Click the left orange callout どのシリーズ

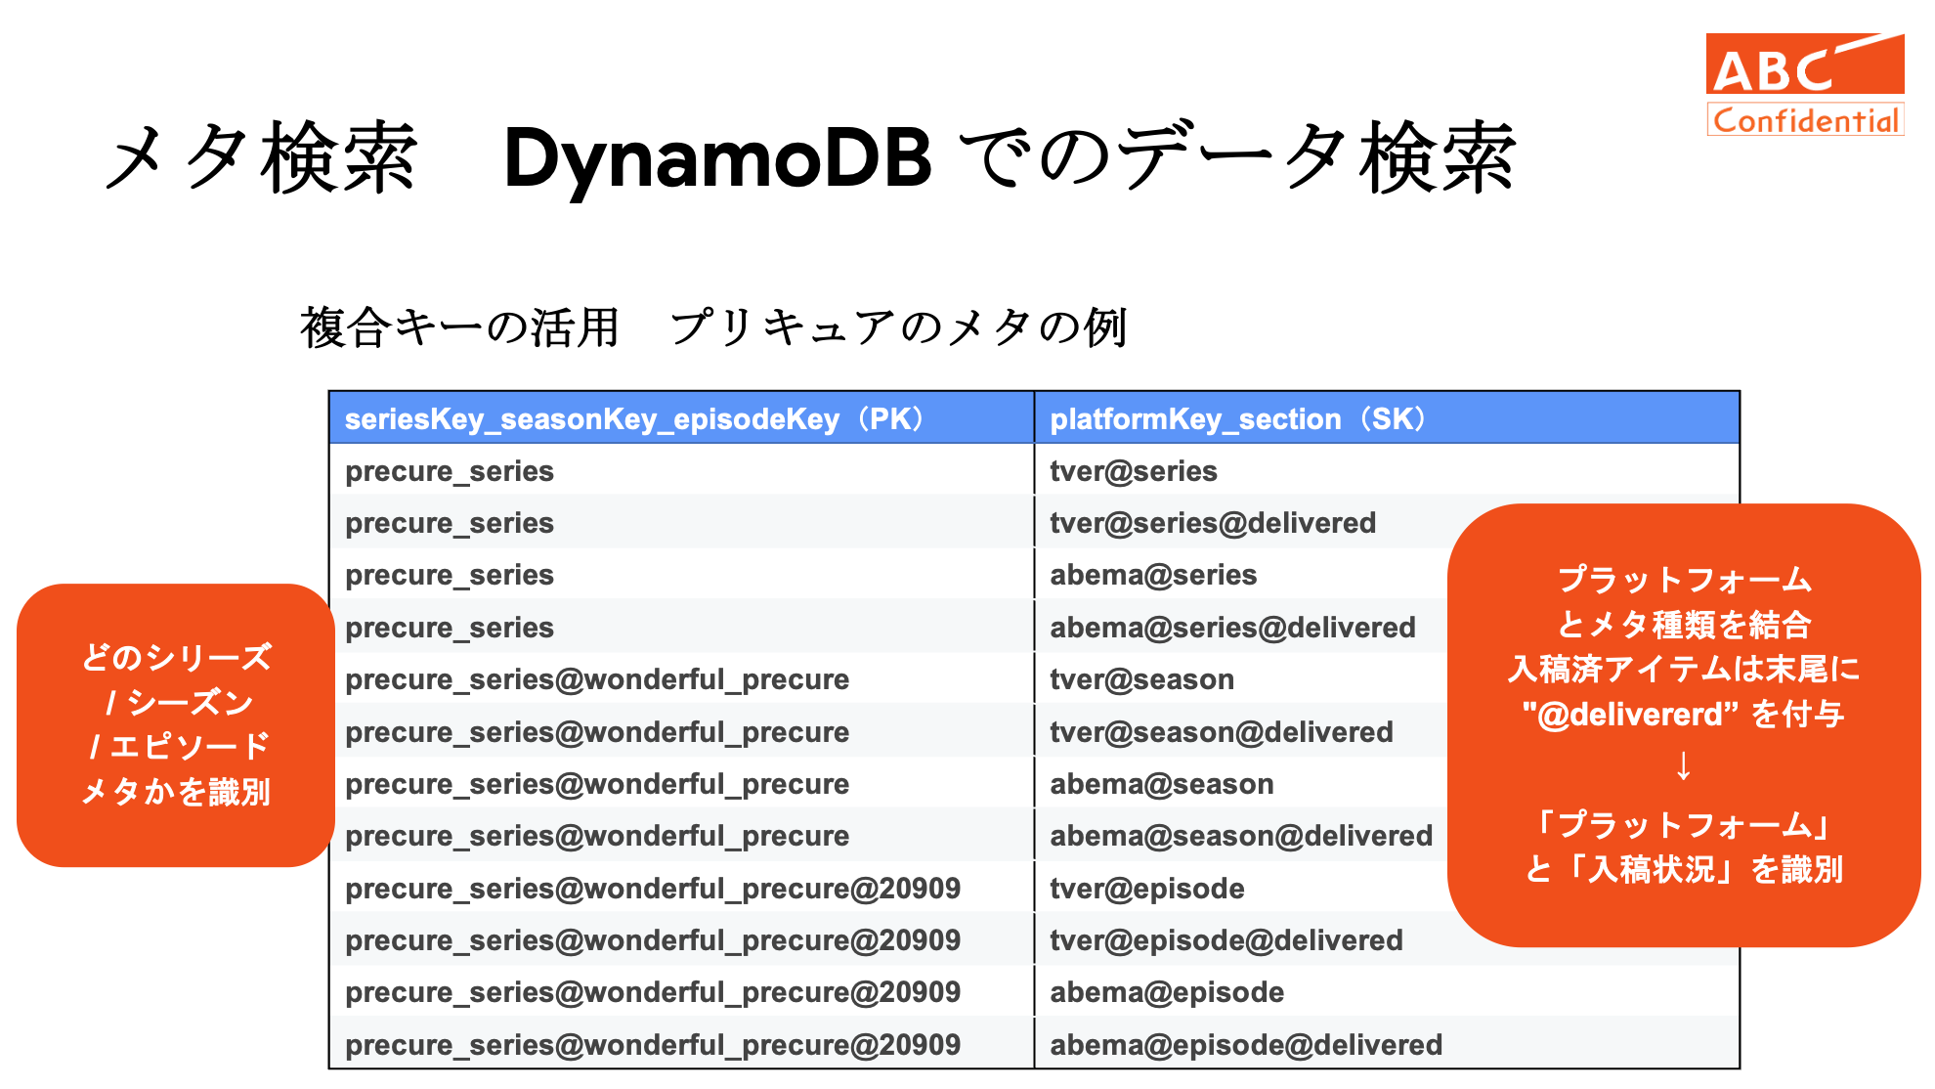176,724
